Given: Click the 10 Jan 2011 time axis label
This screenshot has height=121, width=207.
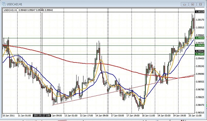Looking at the screenshot, I should [9, 116].
